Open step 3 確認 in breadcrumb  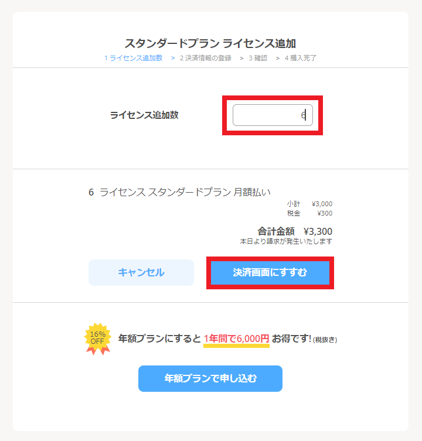[x=257, y=58]
